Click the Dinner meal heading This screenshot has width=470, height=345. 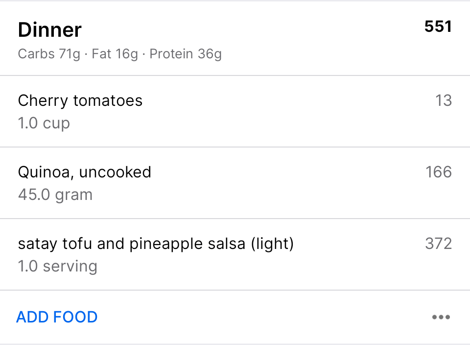tap(50, 30)
